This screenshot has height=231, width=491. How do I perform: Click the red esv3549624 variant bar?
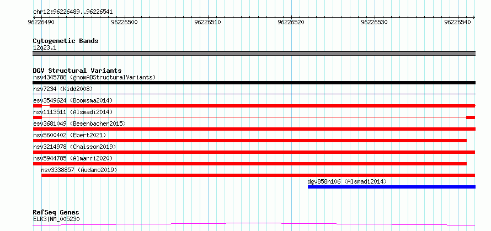click(x=254, y=106)
